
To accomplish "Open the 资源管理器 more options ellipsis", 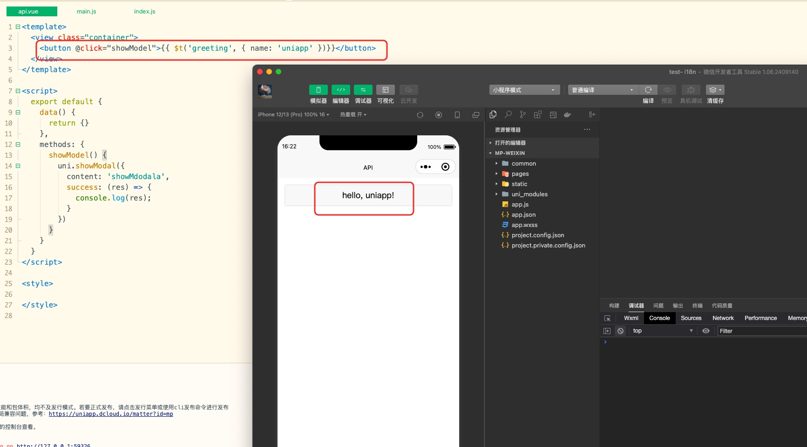I will point(587,129).
